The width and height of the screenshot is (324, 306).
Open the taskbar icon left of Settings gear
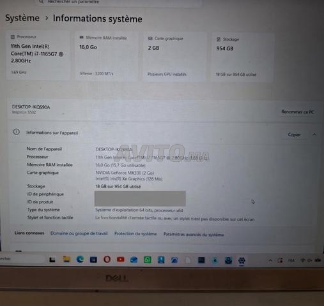click(228, 261)
